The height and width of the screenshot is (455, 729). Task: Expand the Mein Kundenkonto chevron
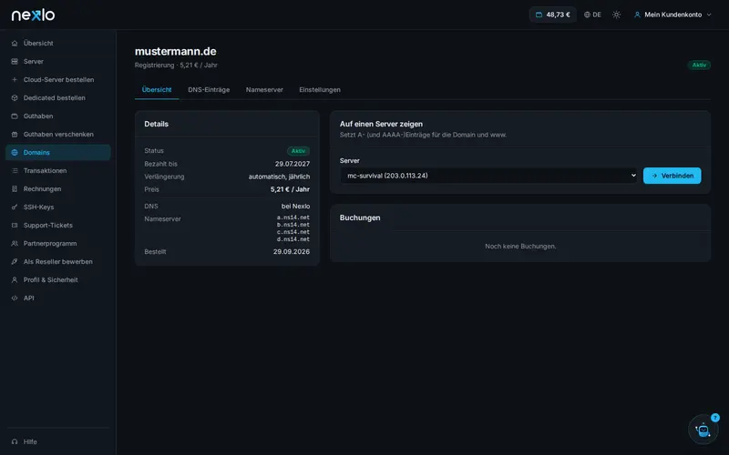coord(709,15)
